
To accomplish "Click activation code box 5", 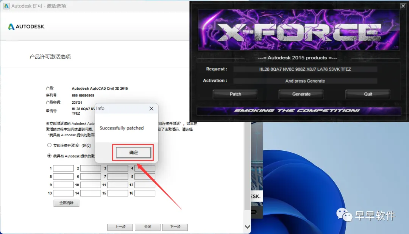I will 63,176.
